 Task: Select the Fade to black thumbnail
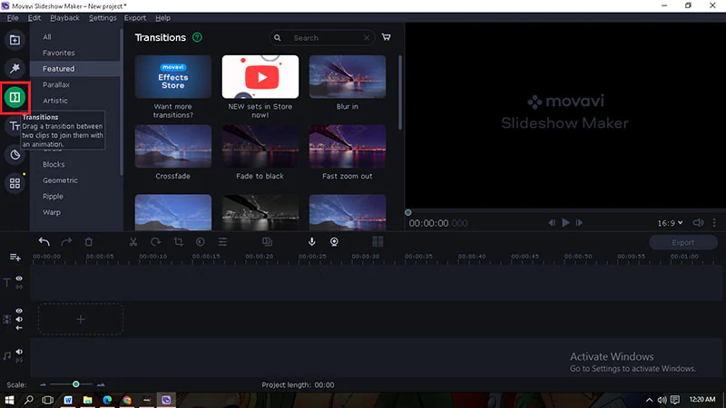click(260, 147)
